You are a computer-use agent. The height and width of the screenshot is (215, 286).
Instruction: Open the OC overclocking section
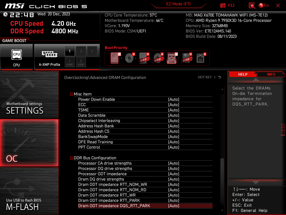click(29, 143)
